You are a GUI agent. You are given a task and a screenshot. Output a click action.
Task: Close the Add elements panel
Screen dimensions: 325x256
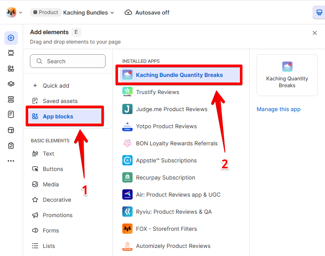(315, 33)
